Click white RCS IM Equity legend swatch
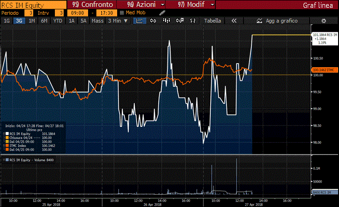Viewport: 339px width, 207px height. [x=6, y=133]
